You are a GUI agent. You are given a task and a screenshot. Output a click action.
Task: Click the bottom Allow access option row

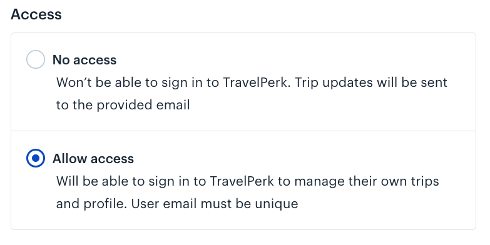pos(243,181)
